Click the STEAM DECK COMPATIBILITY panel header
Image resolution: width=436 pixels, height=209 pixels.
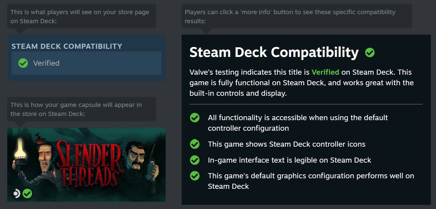[67, 46]
